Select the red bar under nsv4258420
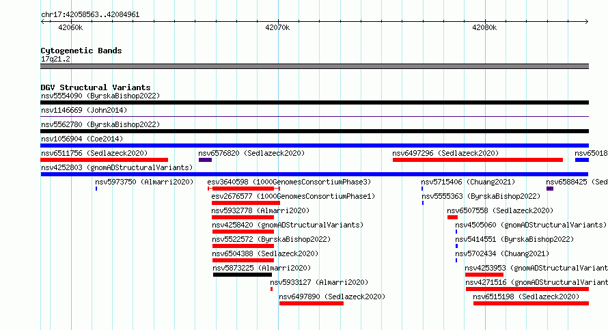 point(243,232)
